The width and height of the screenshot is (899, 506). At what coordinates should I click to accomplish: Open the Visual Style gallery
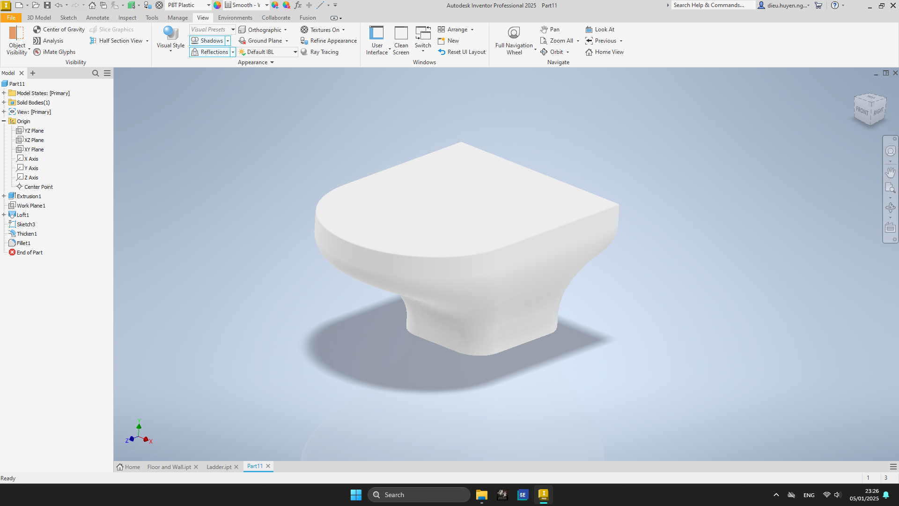pyautogui.click(x=170, y=38)
